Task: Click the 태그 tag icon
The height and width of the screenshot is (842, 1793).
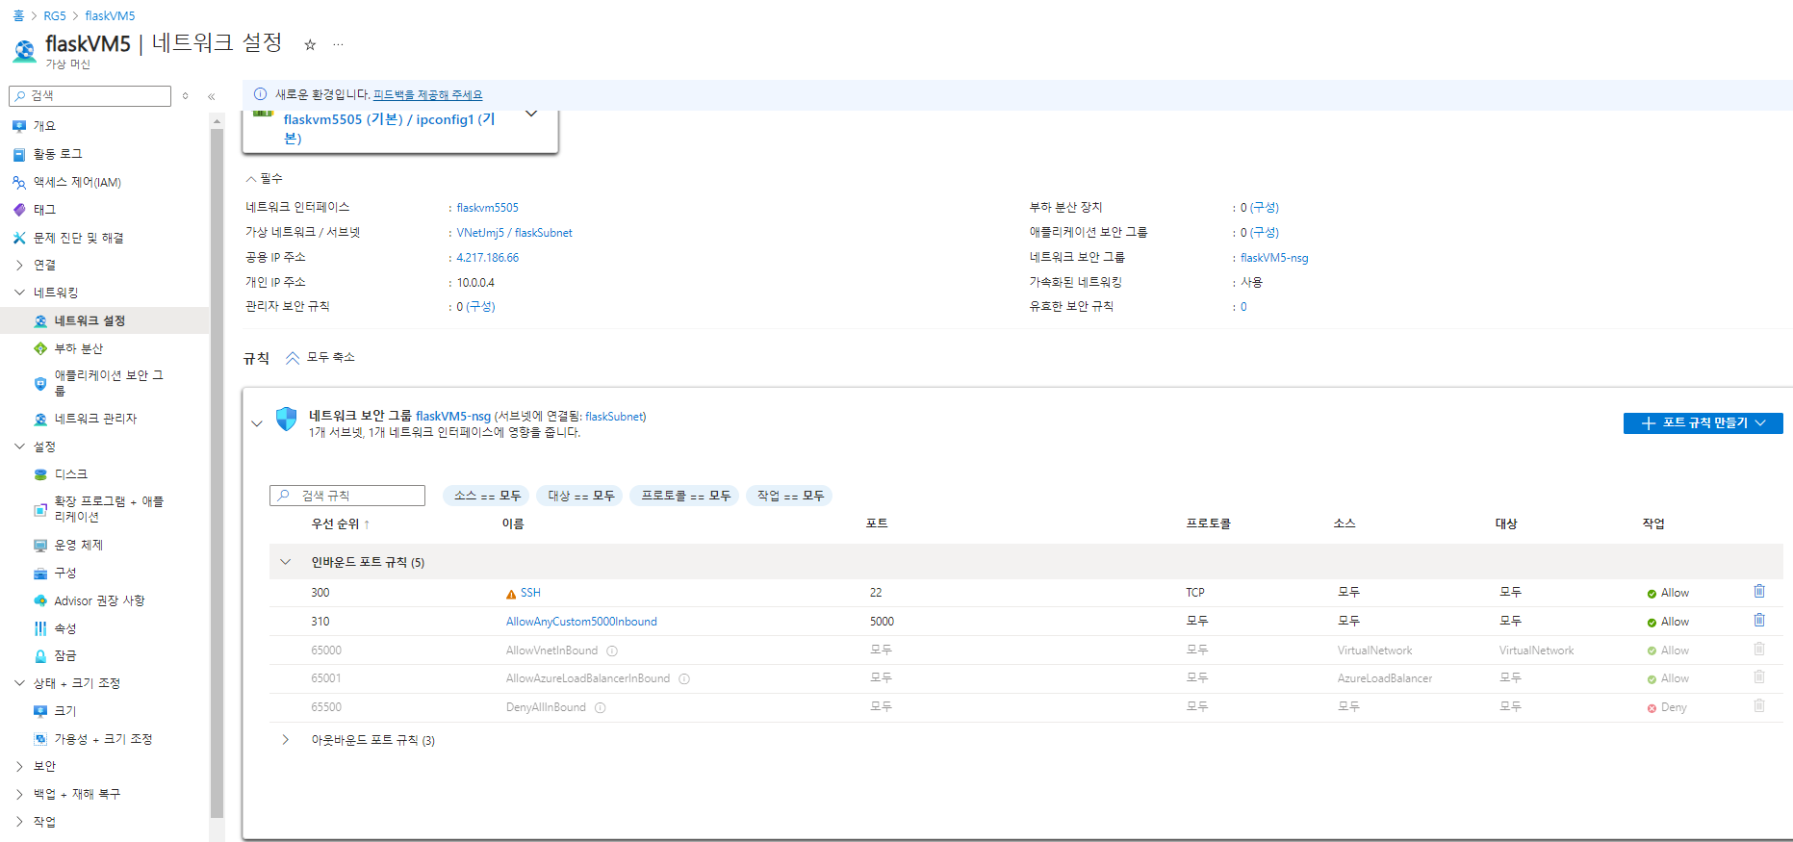Action: (x=19, y=210)
